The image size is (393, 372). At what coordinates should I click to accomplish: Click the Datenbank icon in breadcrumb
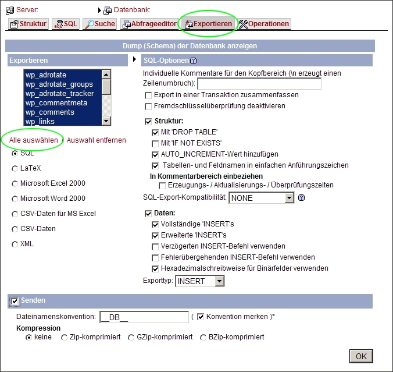point(108,10)
